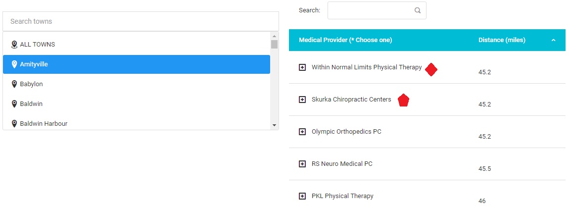This screenshot has width=569, height=207.
Task: Expand the Olympic Orthopedics PC row
Action: click(x=302, y=132)
